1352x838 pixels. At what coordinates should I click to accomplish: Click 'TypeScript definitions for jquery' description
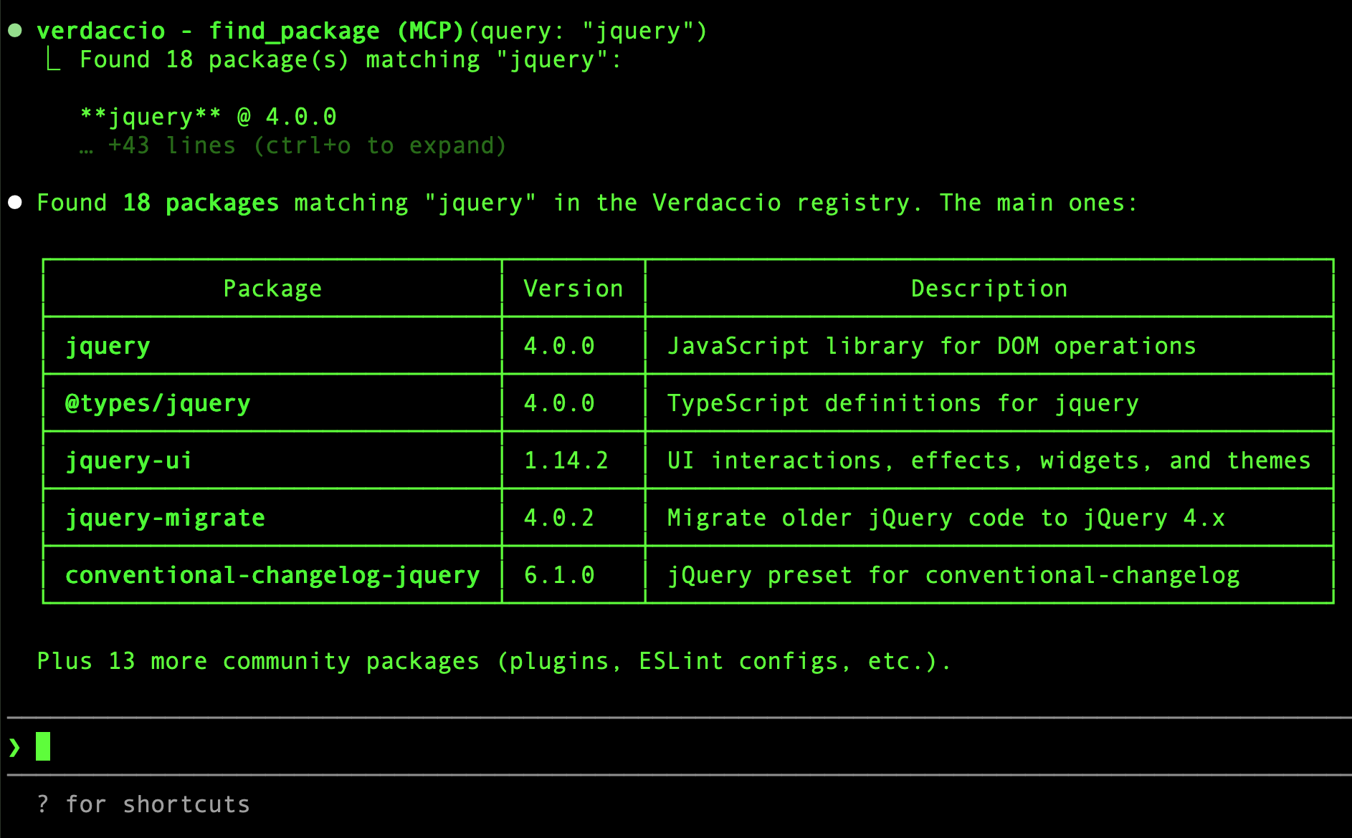(903, 403)
